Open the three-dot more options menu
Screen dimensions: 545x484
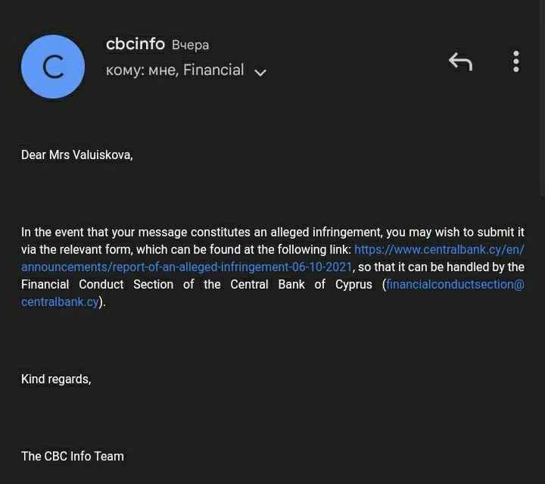516,61
